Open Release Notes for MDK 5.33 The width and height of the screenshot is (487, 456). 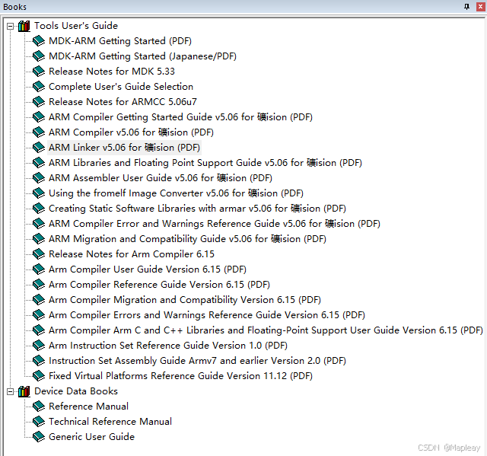[112, 72]
